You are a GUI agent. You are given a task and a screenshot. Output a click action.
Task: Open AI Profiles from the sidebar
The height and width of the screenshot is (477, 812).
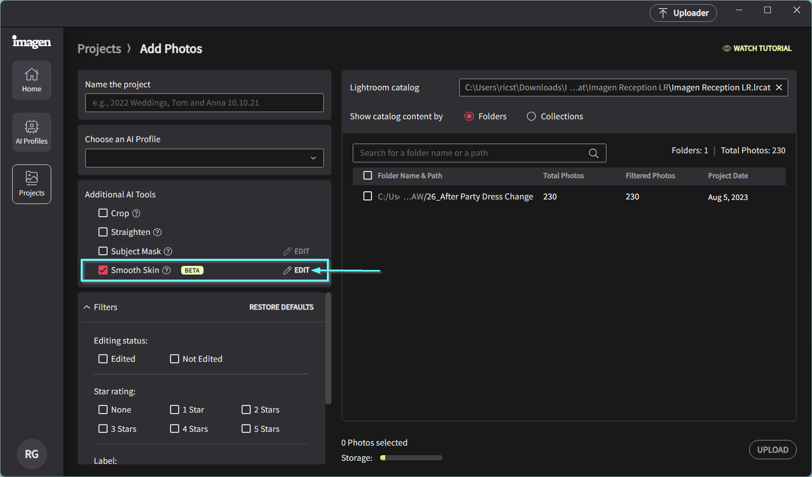pos(31,132)
